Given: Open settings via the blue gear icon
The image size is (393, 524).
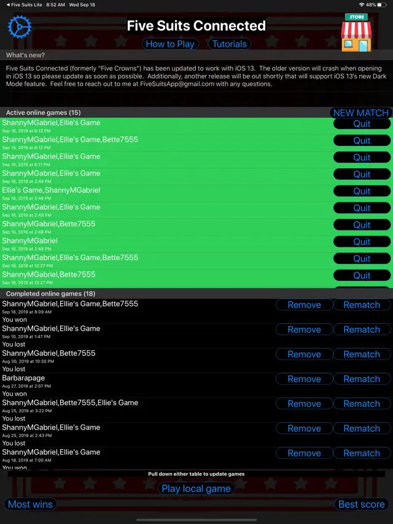Looking at the screenshot, I should 20,27.
